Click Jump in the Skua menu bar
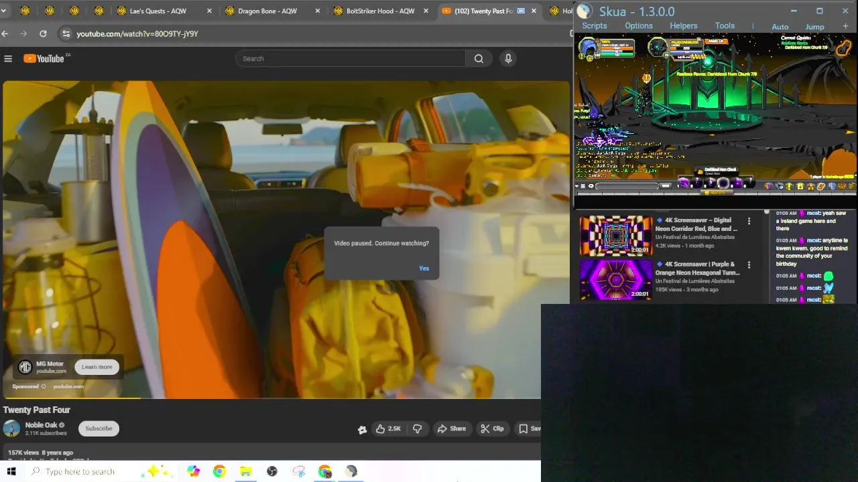 click(x=815, y=27)
